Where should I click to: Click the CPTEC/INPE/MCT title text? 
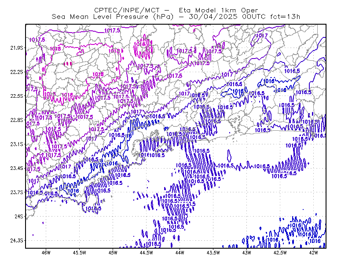127,10
